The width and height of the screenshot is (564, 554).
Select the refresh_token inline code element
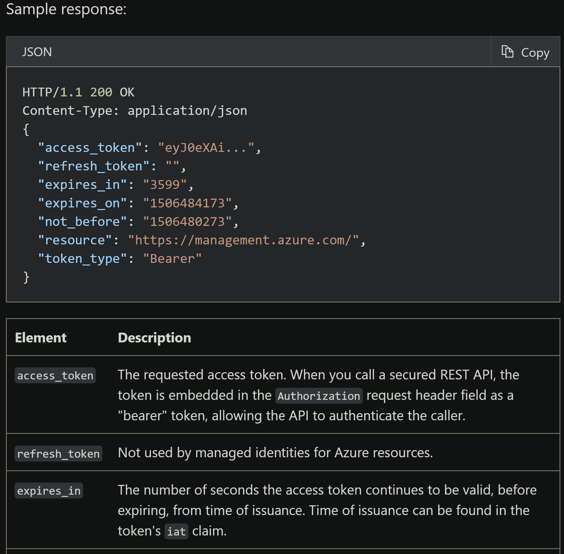(x=58, y=453)
